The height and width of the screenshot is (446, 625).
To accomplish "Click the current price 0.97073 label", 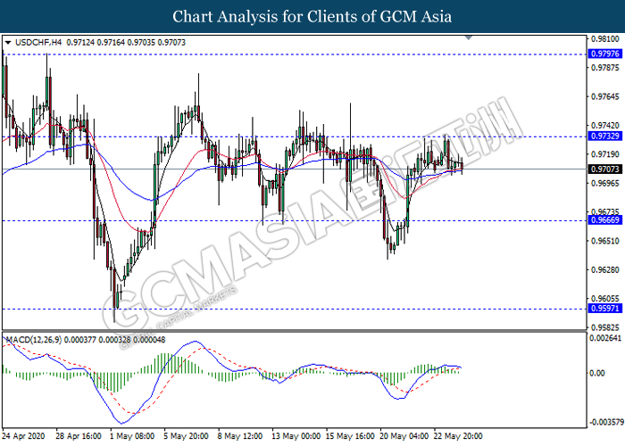I will [604, 169].
